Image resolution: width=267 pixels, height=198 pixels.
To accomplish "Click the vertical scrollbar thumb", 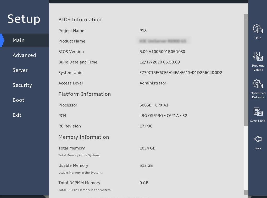I will click(x=246, y=73).
